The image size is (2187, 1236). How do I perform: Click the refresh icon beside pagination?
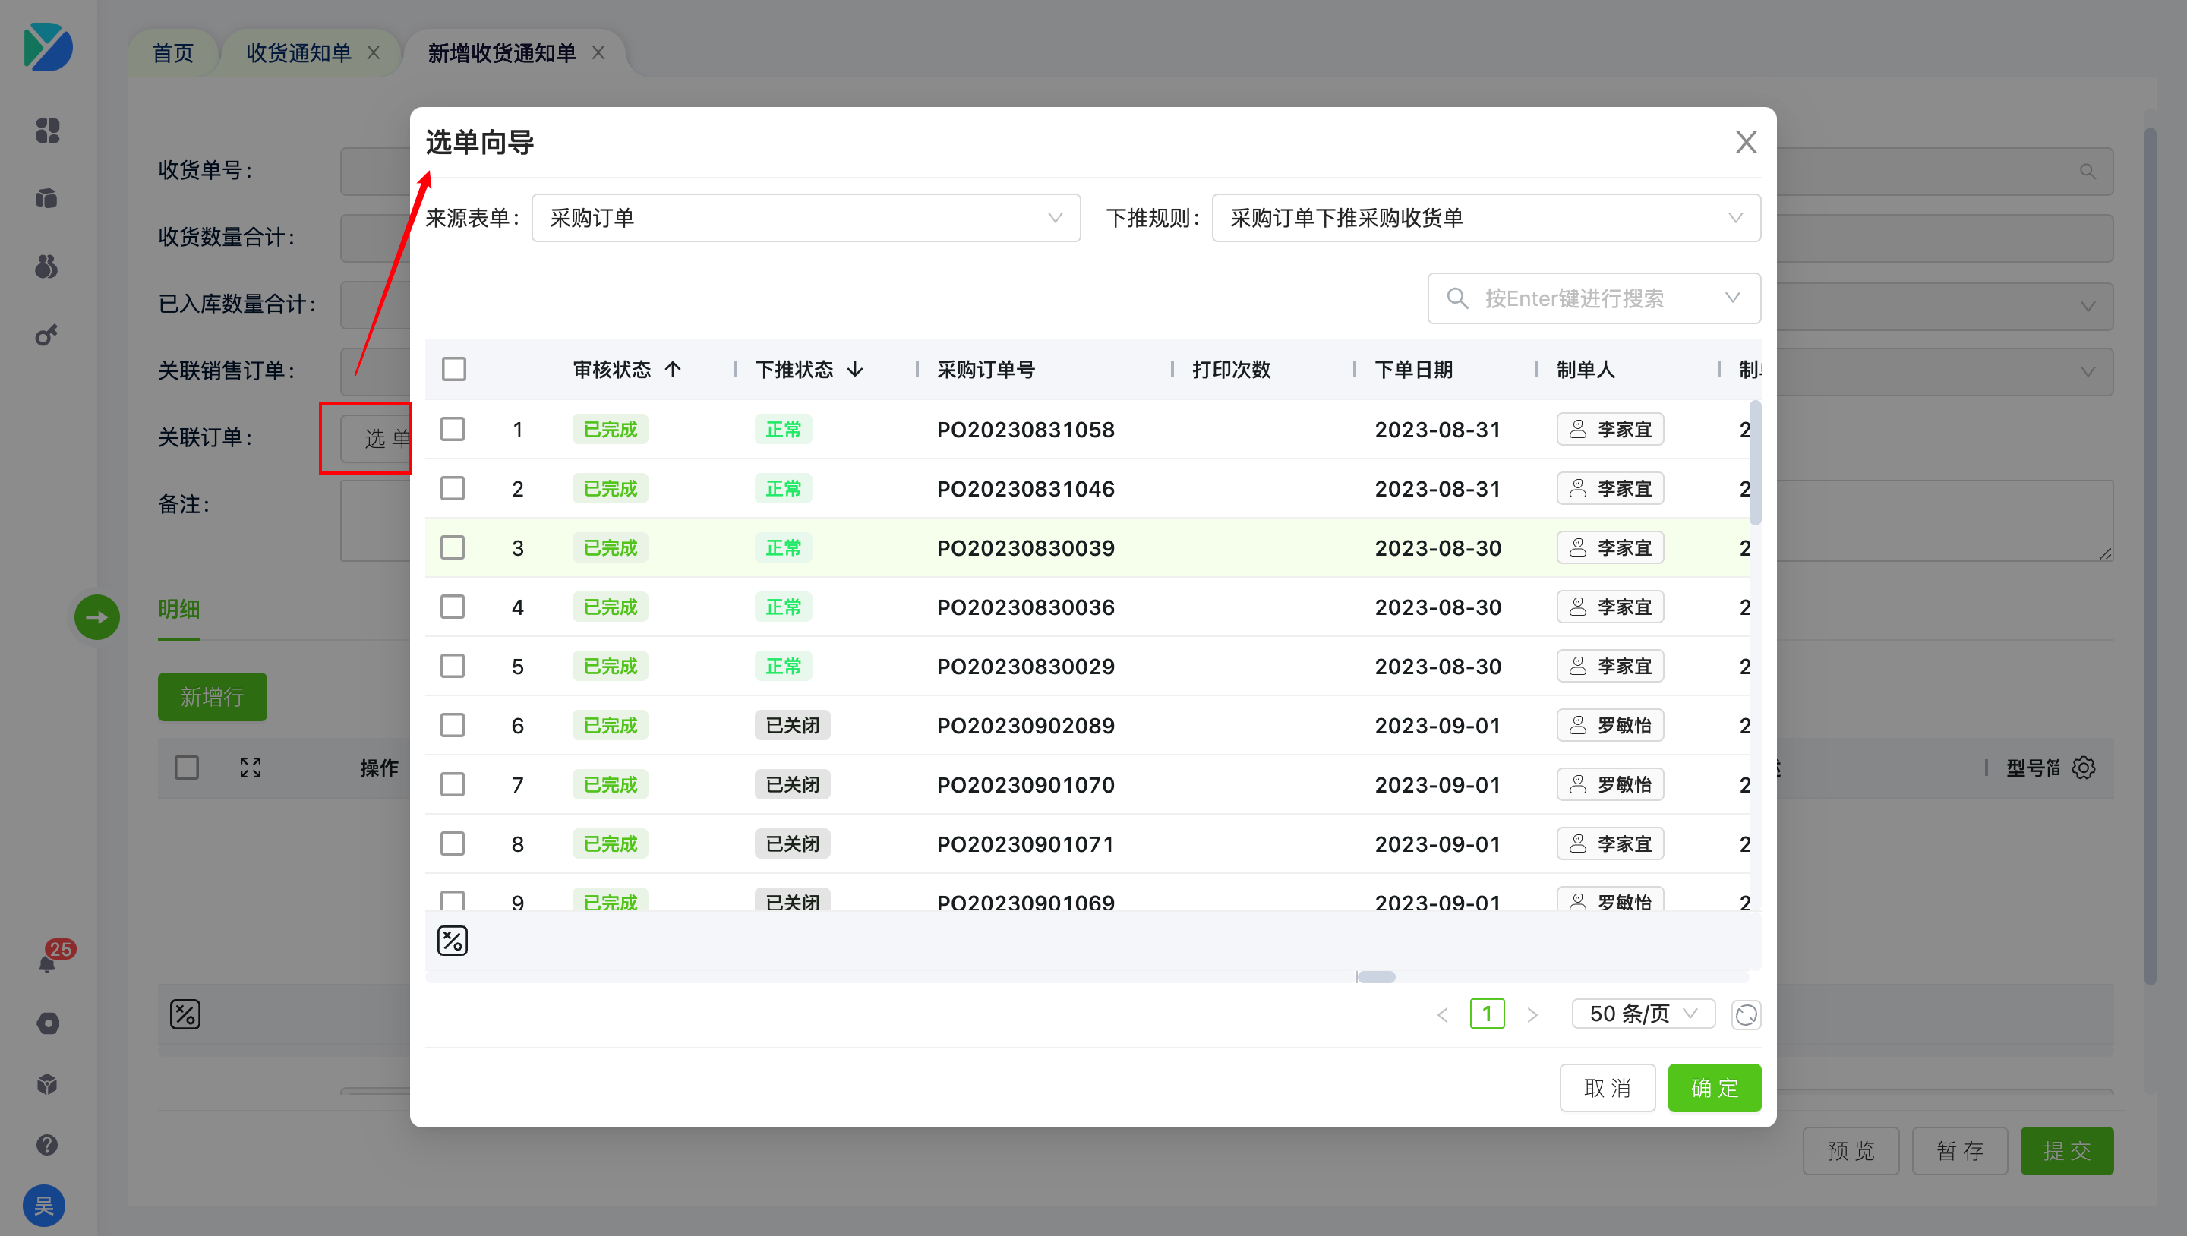[1746, 1014]
